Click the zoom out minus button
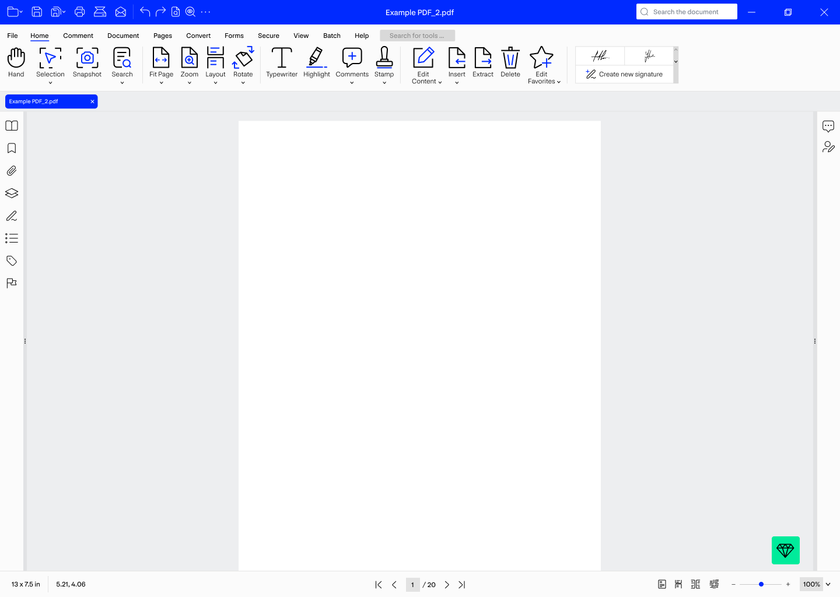This screenshot has width=840, height=597. tap(733, 584)
